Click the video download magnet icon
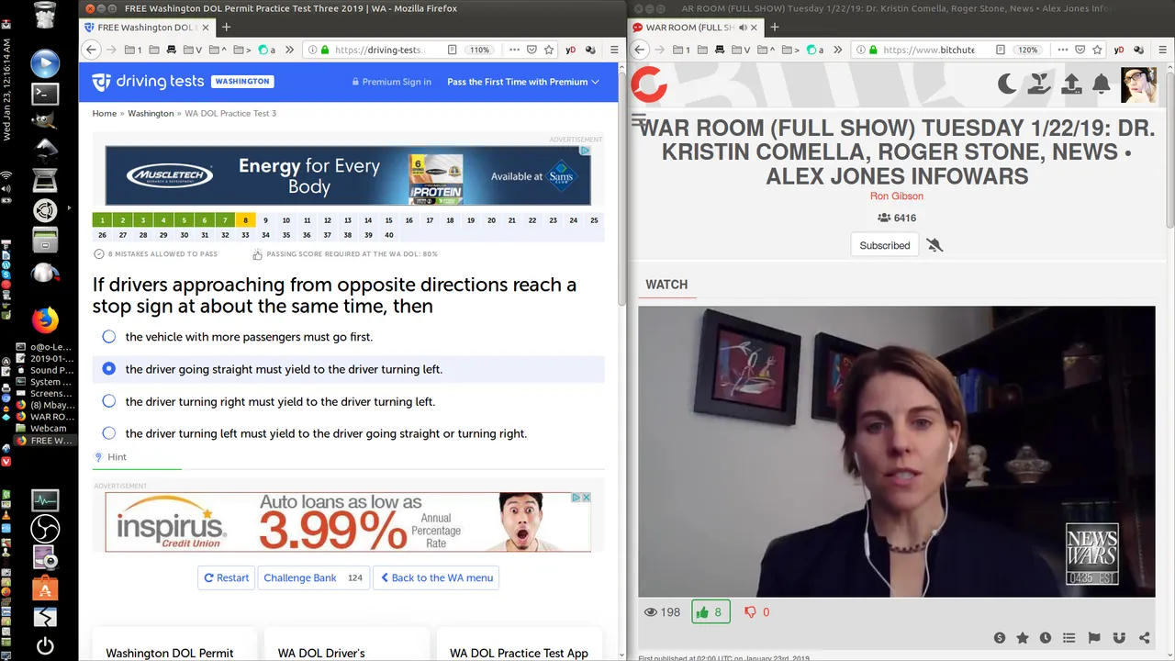 (x=1119, y=638)
